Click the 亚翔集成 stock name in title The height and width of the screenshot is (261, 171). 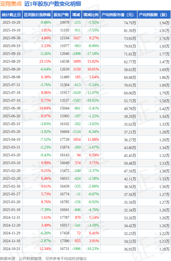(11, 4)
